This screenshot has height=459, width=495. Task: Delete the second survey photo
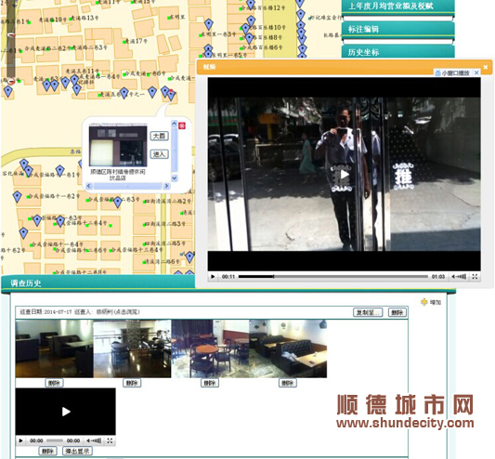132,383
